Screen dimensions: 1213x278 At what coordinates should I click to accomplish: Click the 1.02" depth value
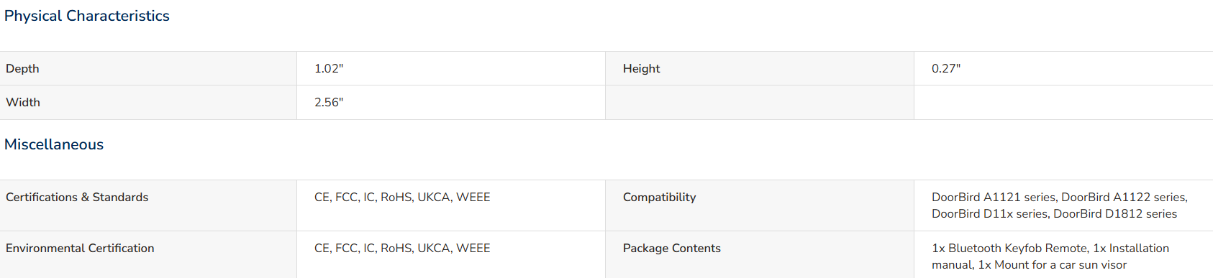pyautogui.click(x=329, y=68)
